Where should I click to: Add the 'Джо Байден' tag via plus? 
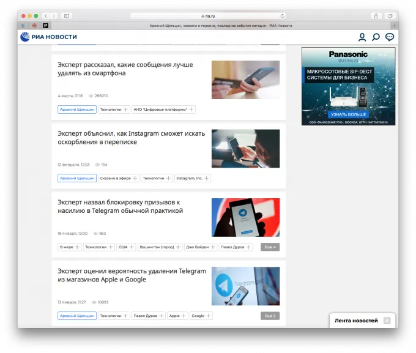[x=213, y=247]
